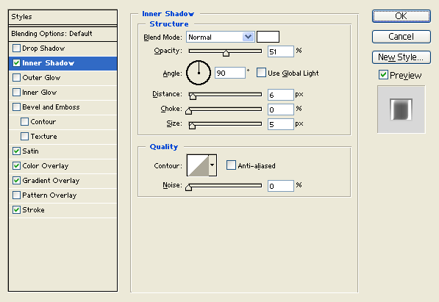The width and height of the screenshot is (439, 302).
Task: Click the Noise slider handle
Action: pos(189,187)
